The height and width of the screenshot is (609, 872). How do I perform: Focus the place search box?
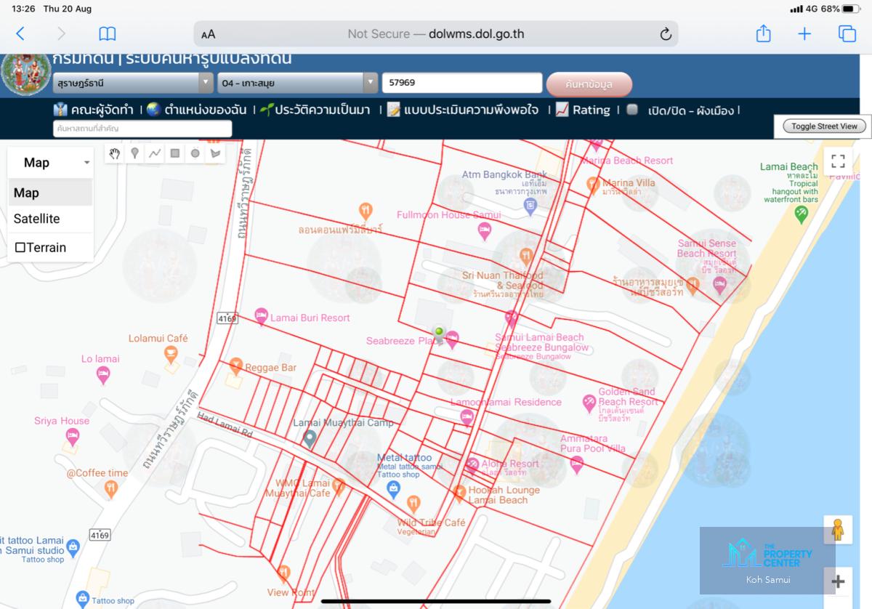[x=142, y=129]
